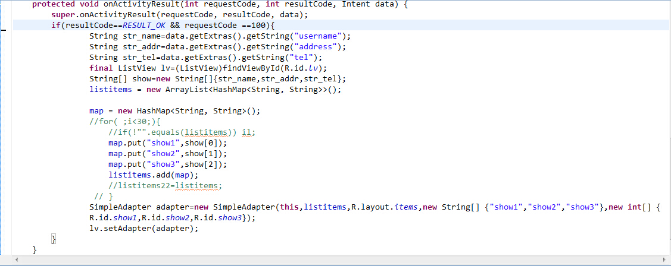Click the map.put("show2",show[1]) line
Viewport: 671px width, 266px height.
pyautogui.click(x=168, y=154)
